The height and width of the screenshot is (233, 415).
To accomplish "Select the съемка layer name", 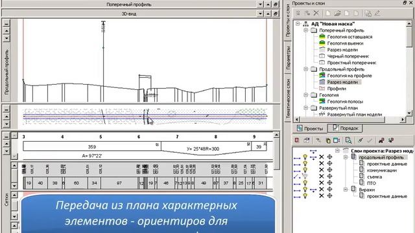I will click(374, 177).
